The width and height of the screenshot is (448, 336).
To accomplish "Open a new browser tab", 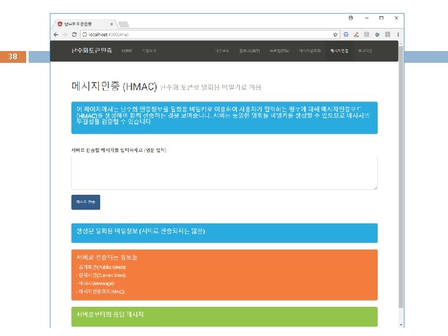I will (x=123, y=24).
